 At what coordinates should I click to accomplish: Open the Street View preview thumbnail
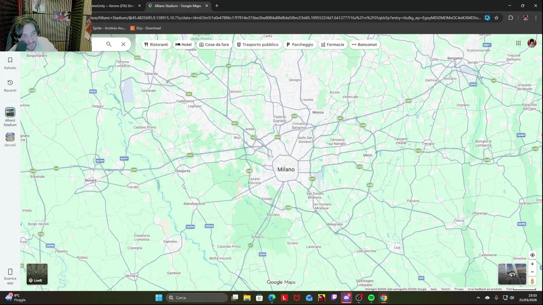512,274
